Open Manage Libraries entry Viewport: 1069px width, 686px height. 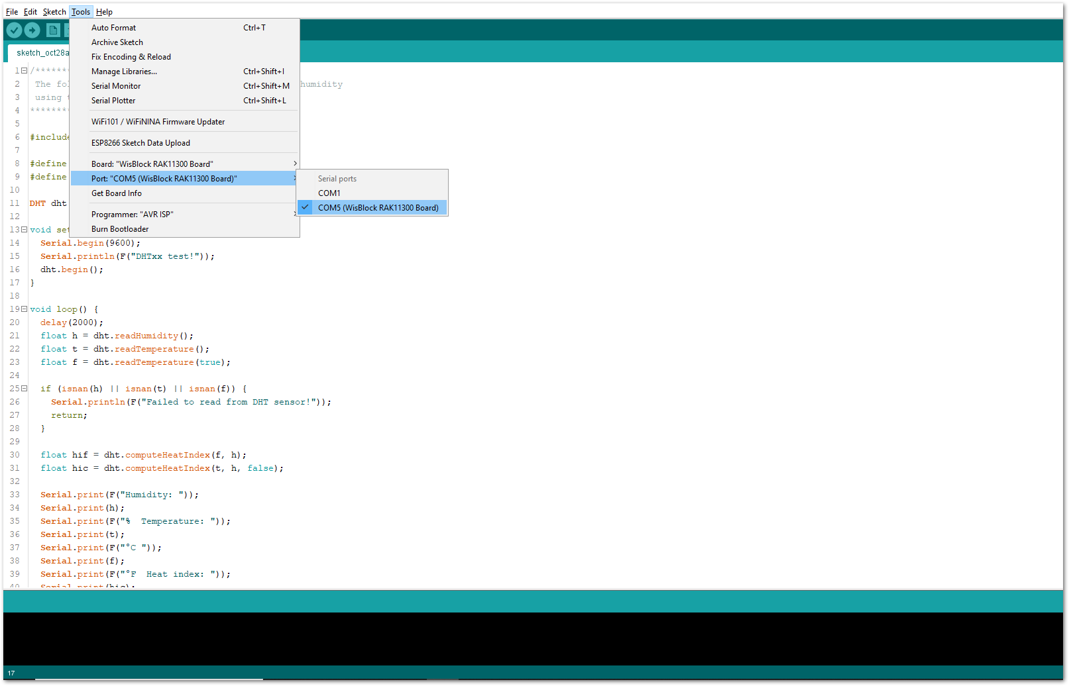[185, 72]
